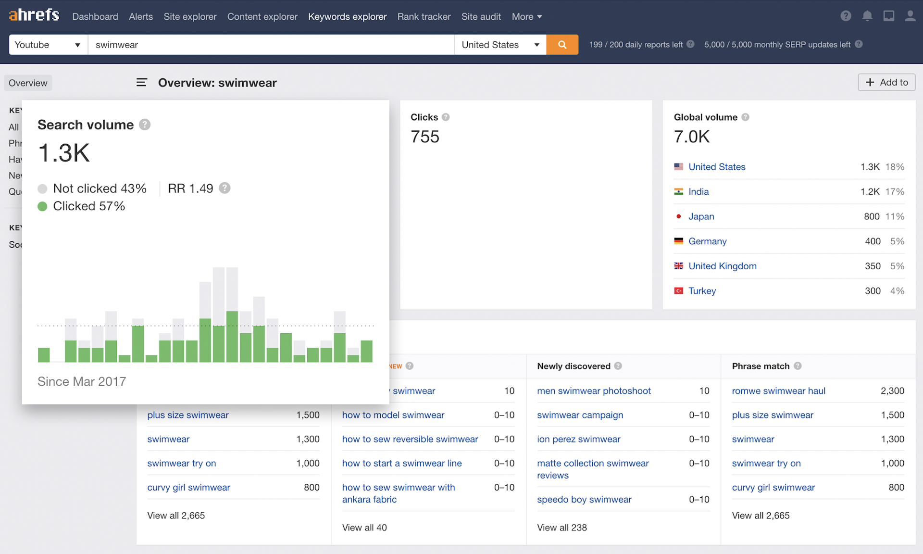This screenshot has width=923, height=554.
Task: Click the Turkey flag icon
Action: click(678, 291)
